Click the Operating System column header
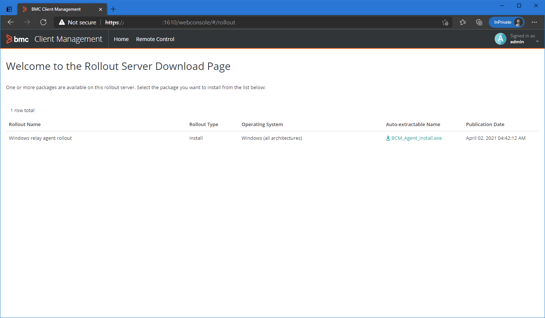Viewport: 545px width, 318px height. 262,125
